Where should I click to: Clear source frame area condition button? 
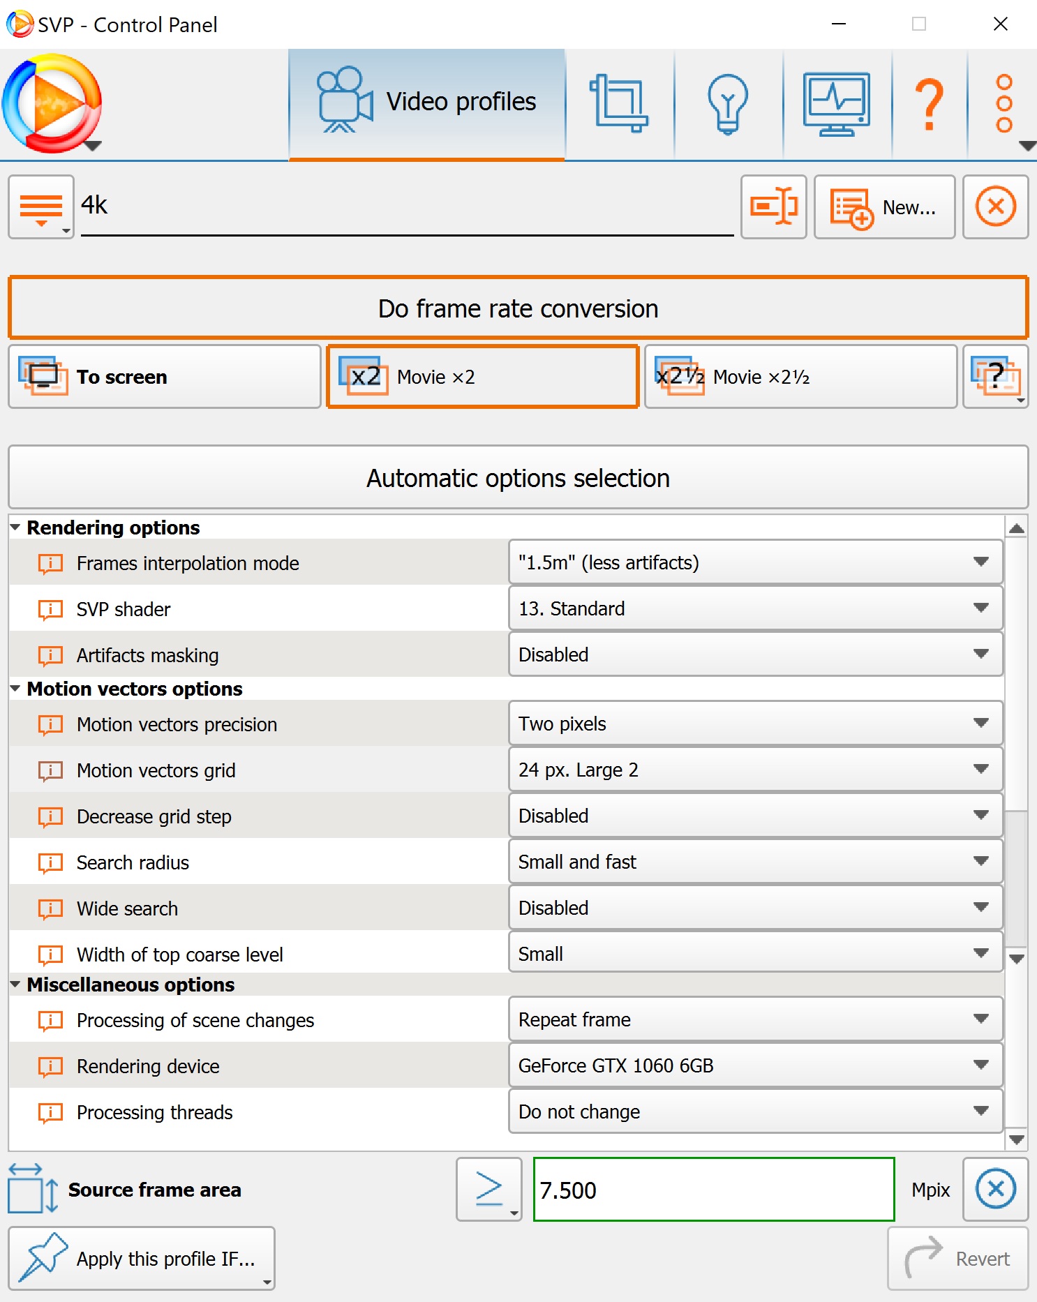(995, 1189)
